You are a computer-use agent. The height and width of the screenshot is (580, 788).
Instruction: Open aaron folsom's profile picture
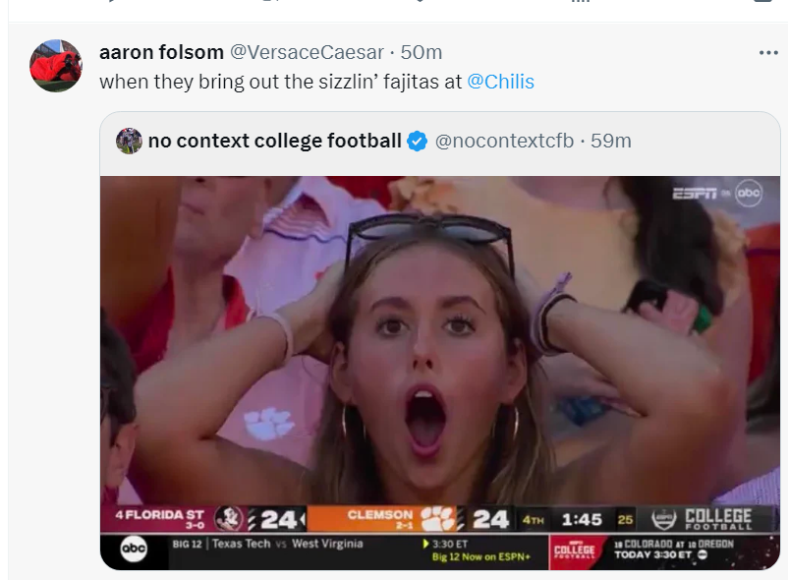point(56,66)
